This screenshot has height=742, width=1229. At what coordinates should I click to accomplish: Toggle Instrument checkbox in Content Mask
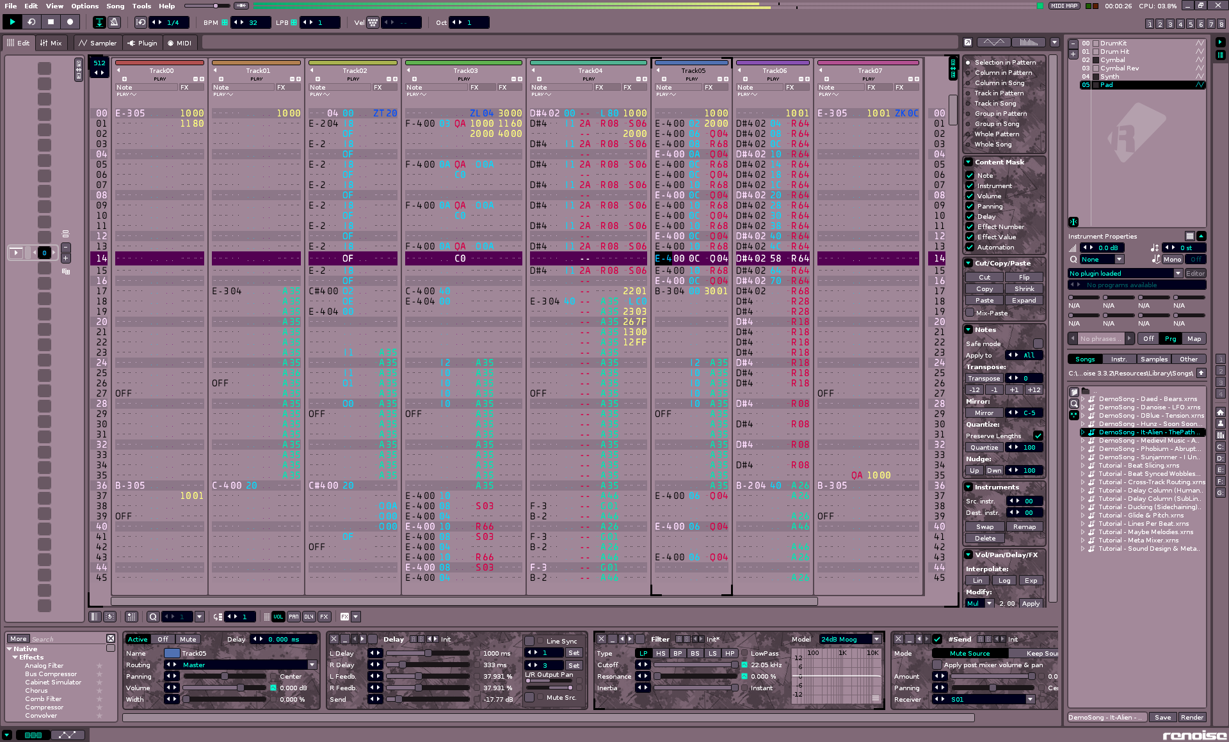click(970, 185)
